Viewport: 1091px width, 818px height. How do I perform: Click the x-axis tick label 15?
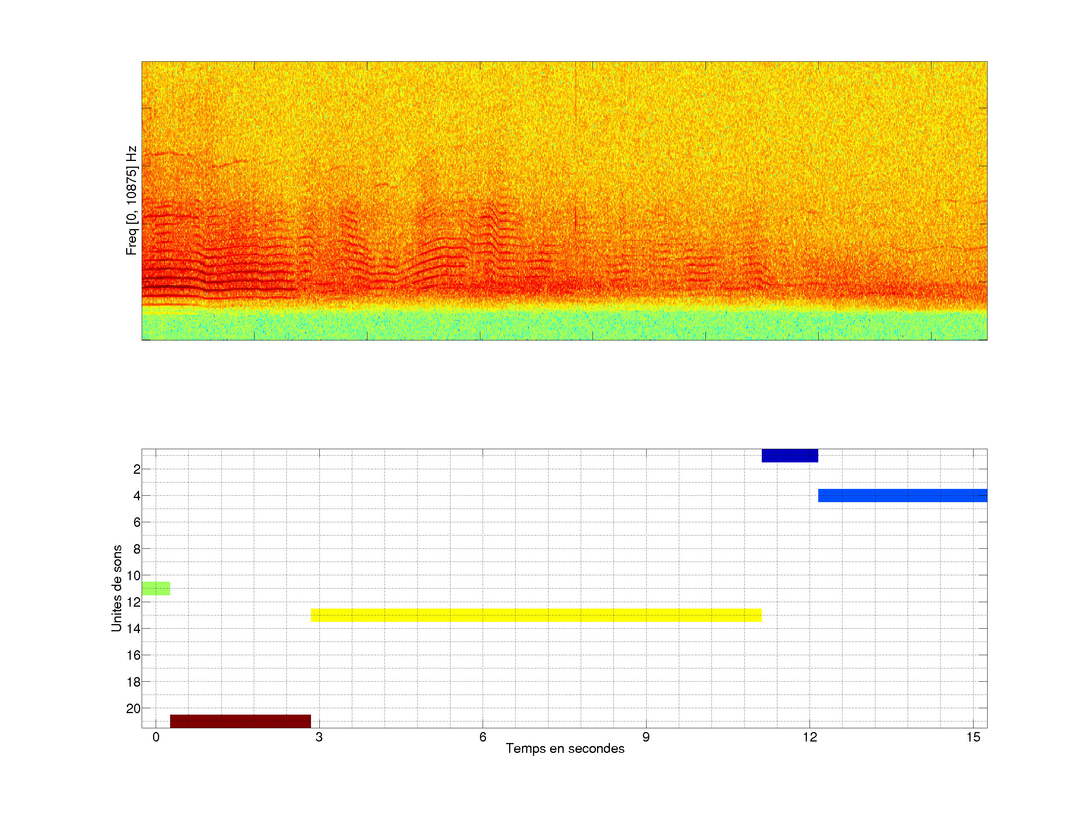(973, 737)
